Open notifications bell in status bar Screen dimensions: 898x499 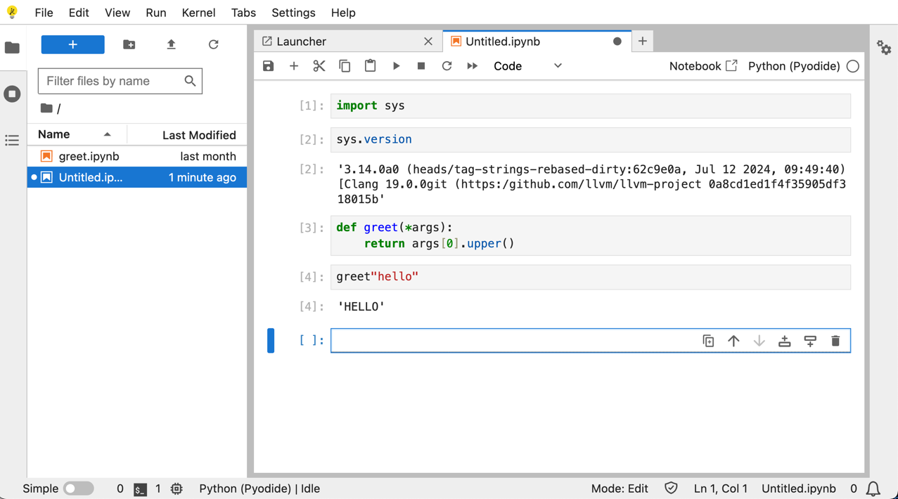click(873, 488)
